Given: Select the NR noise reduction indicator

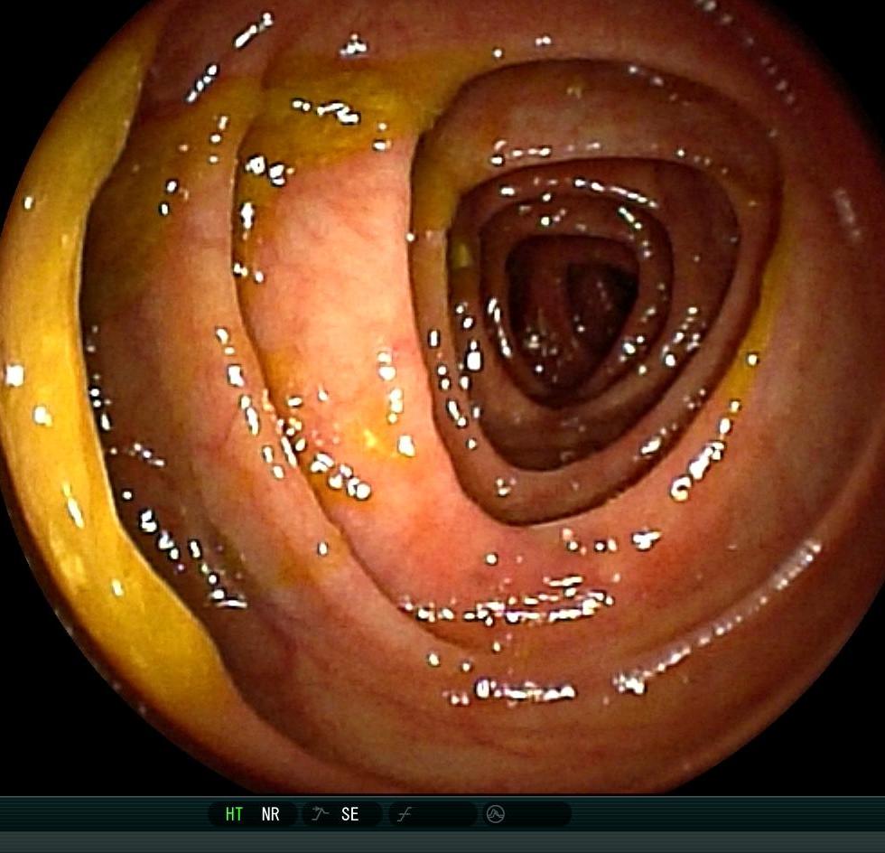Looking at the screenshot, I should [x=270, y=814].
